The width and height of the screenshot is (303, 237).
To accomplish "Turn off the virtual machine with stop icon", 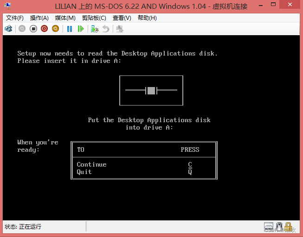I will [33, 29].
